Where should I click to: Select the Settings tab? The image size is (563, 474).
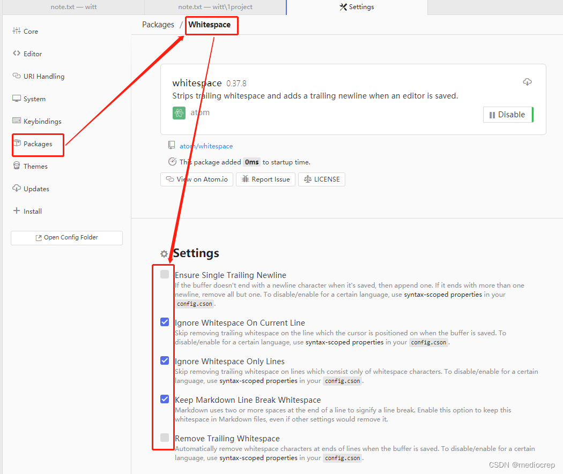click(x=357, y=7)
